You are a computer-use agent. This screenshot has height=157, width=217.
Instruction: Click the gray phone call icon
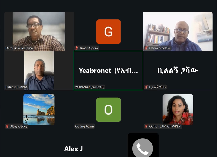tap(143, 148)
